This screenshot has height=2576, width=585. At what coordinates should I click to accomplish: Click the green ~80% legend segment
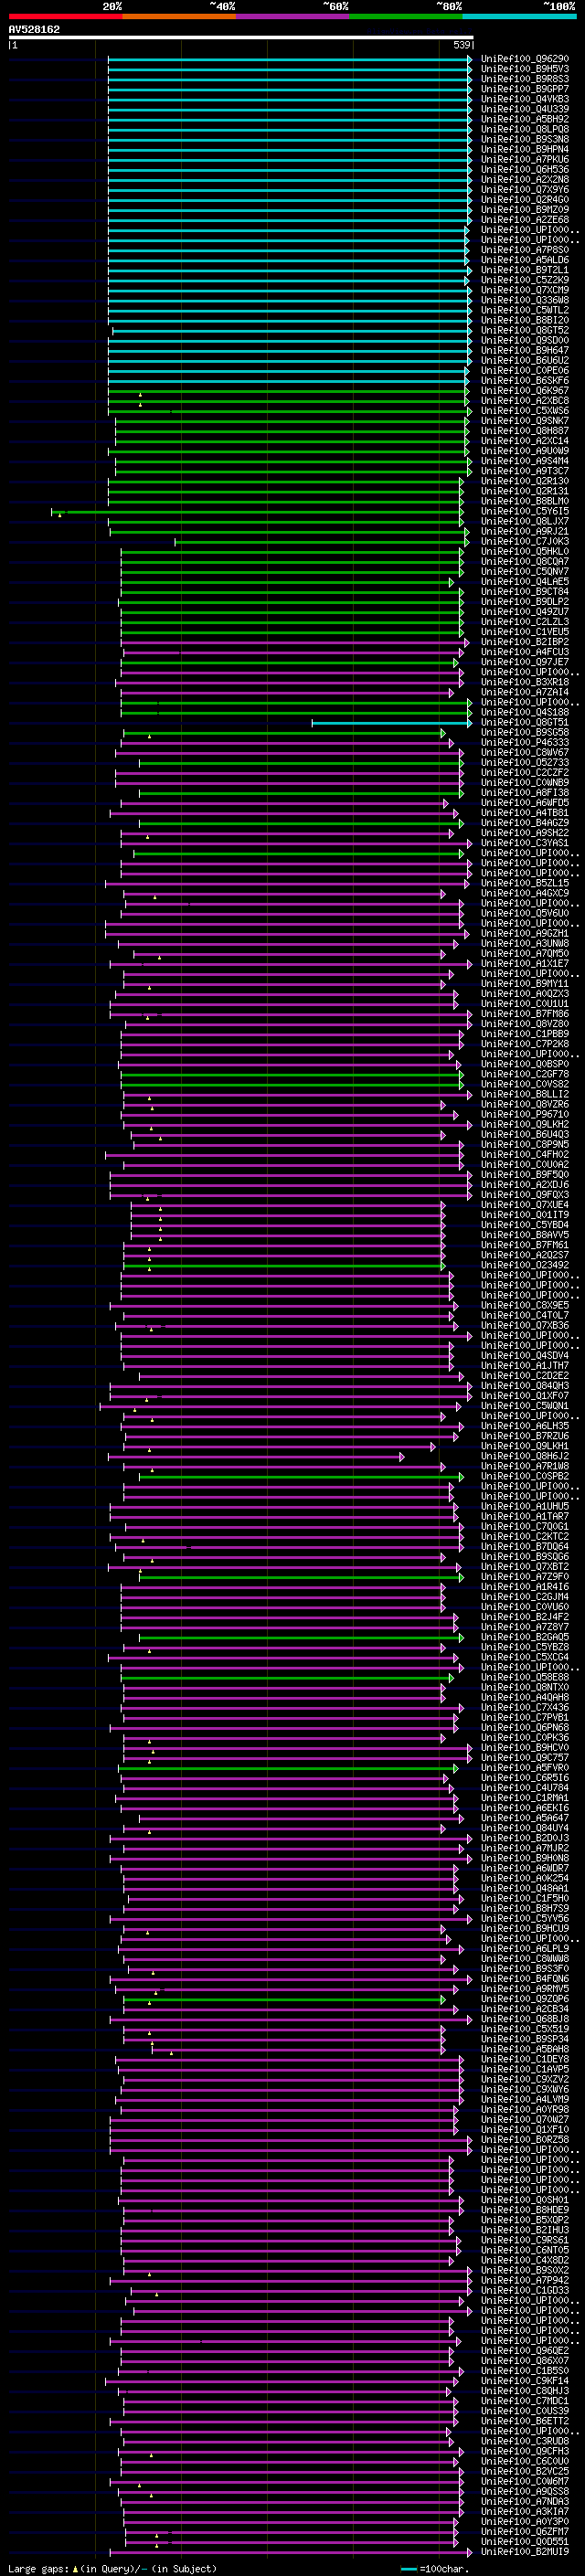(x=406, y=17)
